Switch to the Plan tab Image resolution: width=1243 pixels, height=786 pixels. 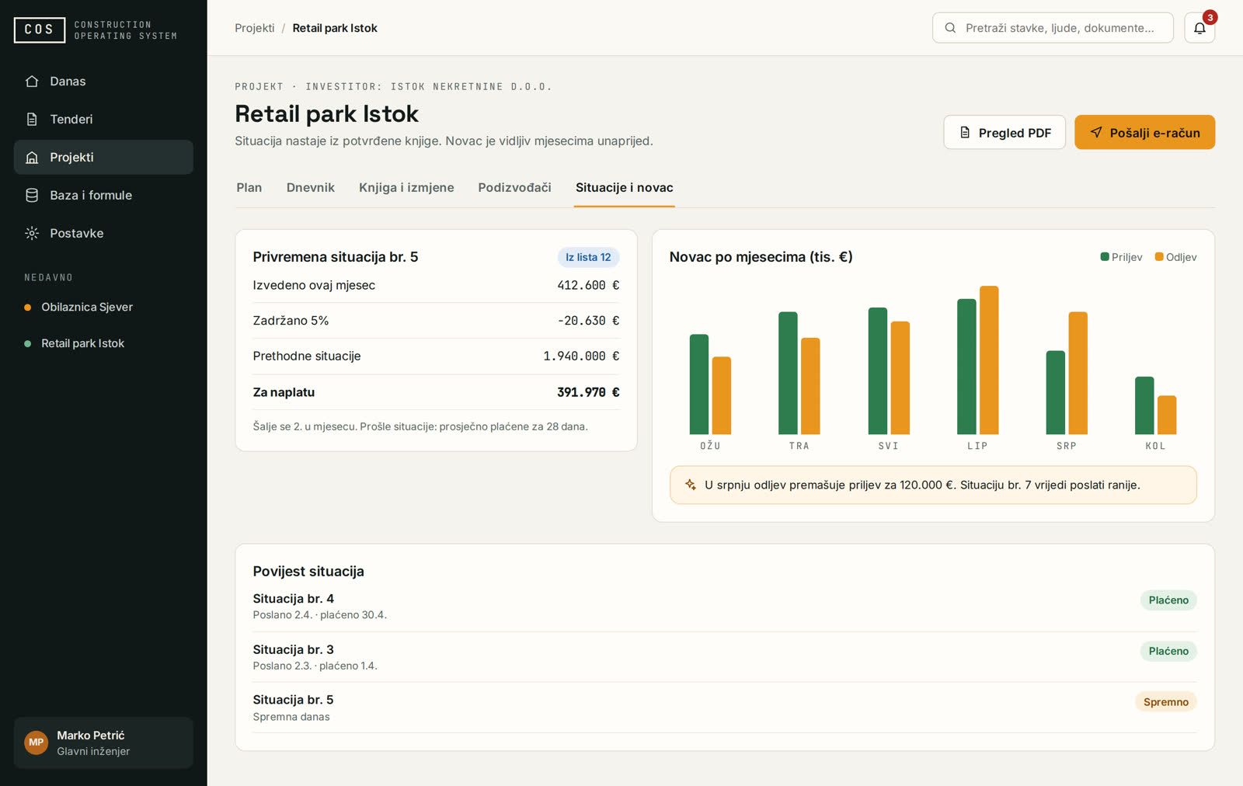249,188
